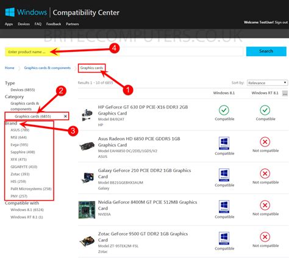Open Galaxy GeForce 210 thumbnail
Viewport: 289px width, 258px height.
click(87, 177)
